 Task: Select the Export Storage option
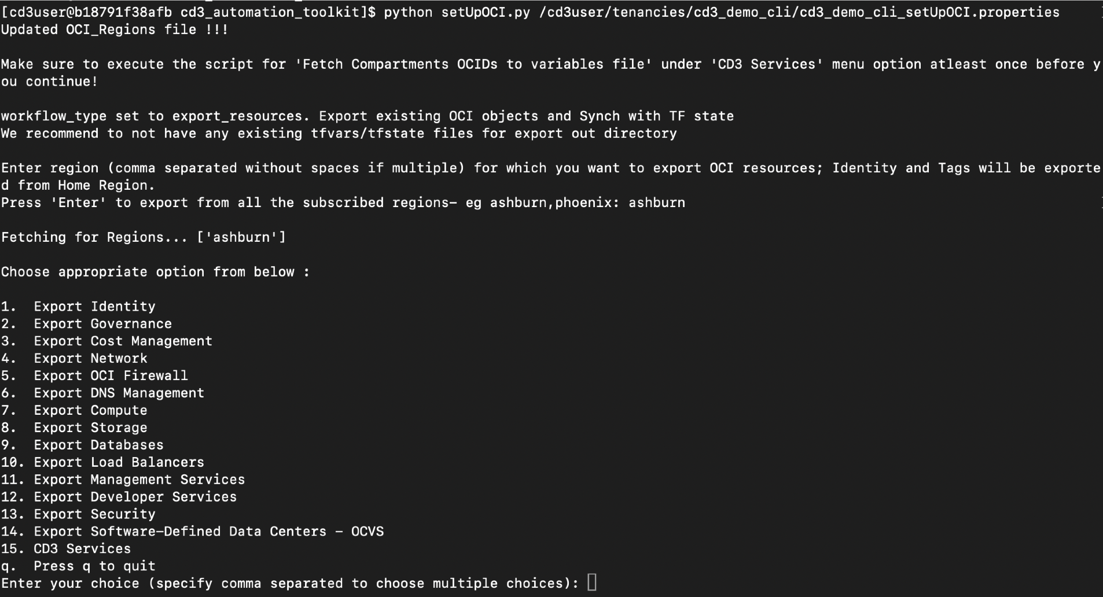(x=74, y=428)
